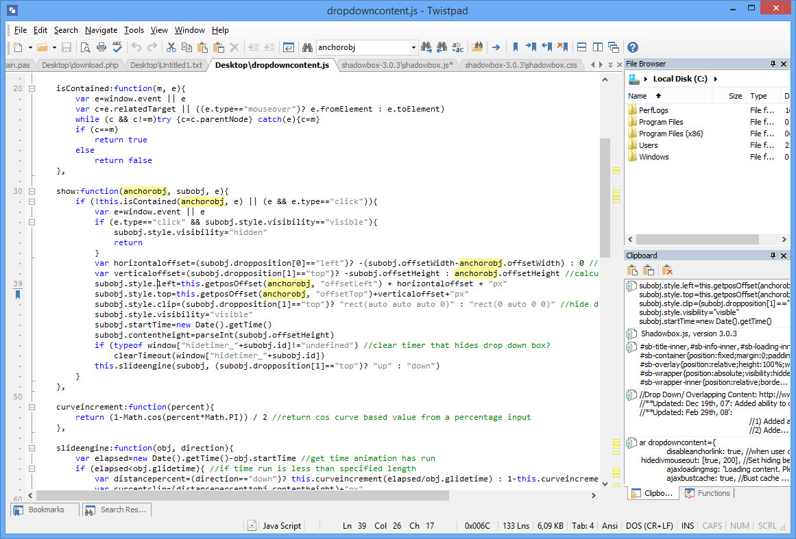Click the Cut scissors icon
This screenshot has height=539, width=796.
[x=171, y=47]
